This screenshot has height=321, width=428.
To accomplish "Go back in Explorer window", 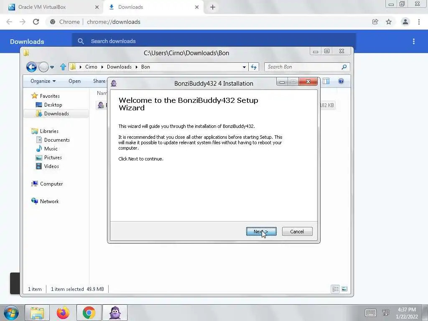I will 31,67.
